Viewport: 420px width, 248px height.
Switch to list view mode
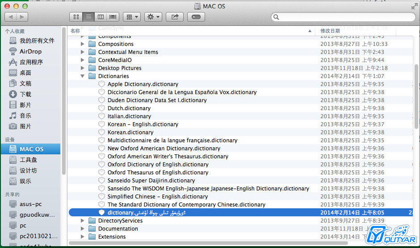pyautogui.click(x=88, y=17)
